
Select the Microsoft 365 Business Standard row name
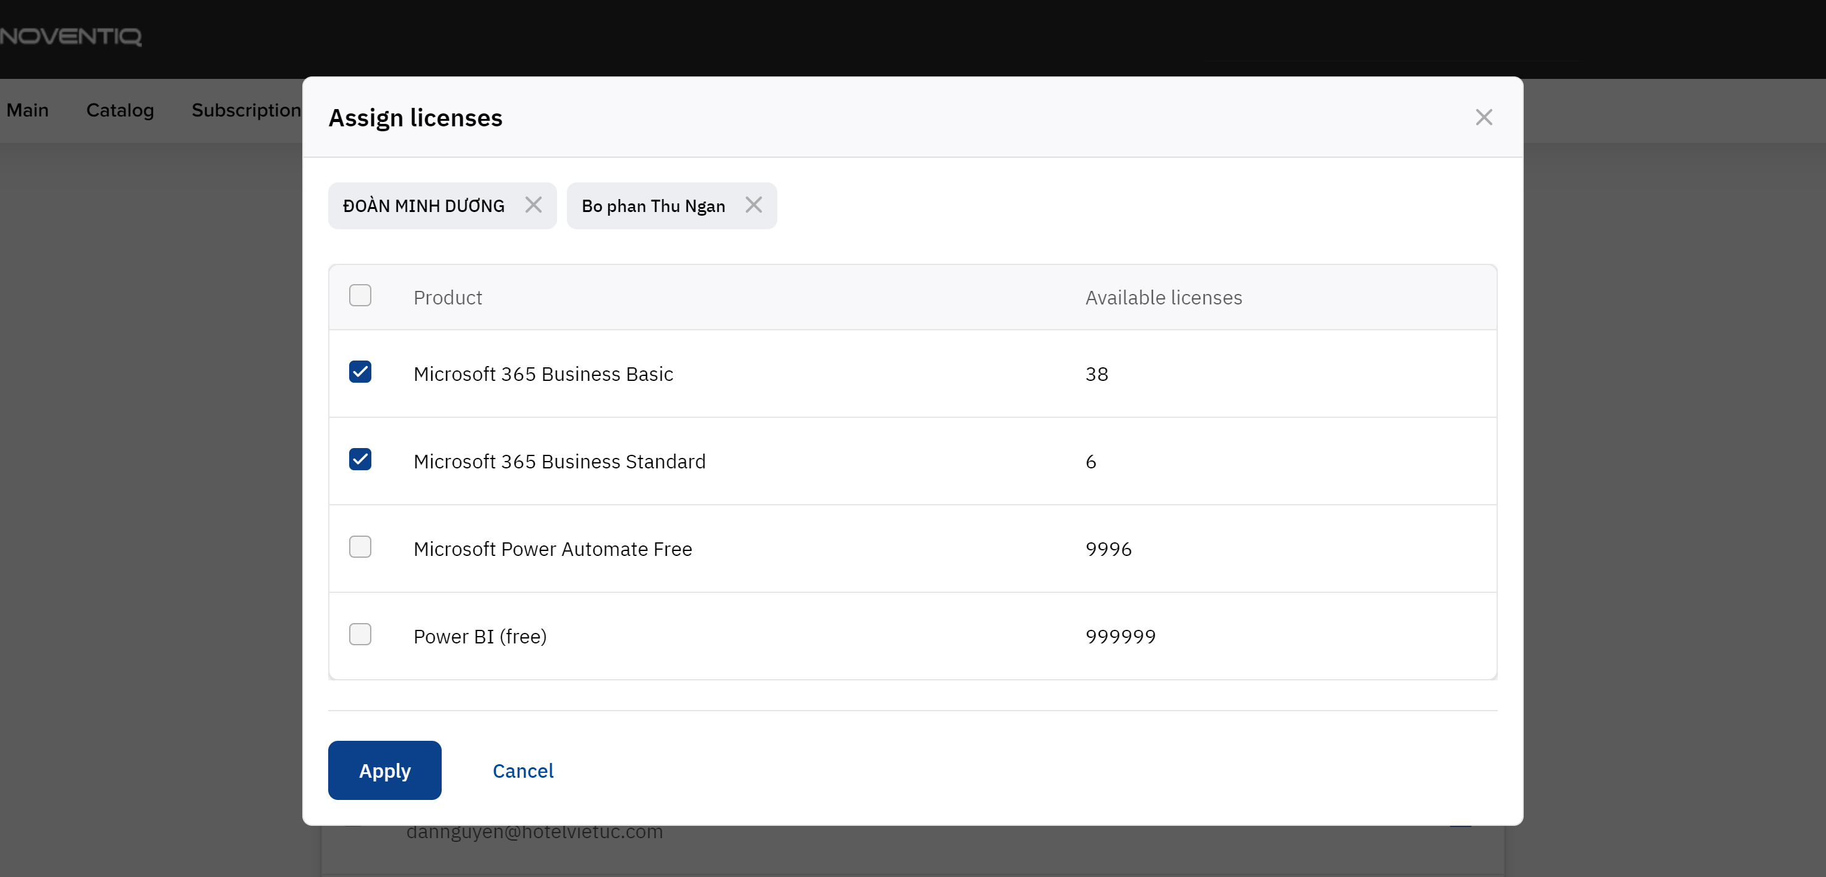coord(558,461)
